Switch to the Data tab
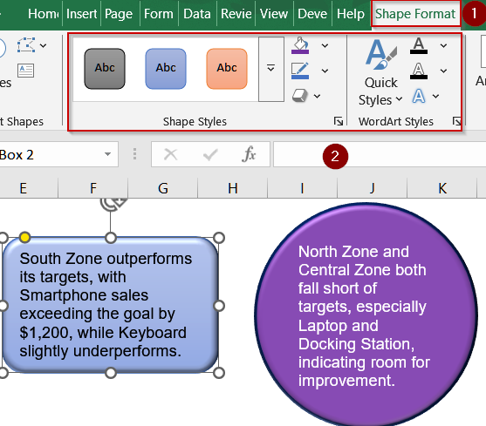 197,14
